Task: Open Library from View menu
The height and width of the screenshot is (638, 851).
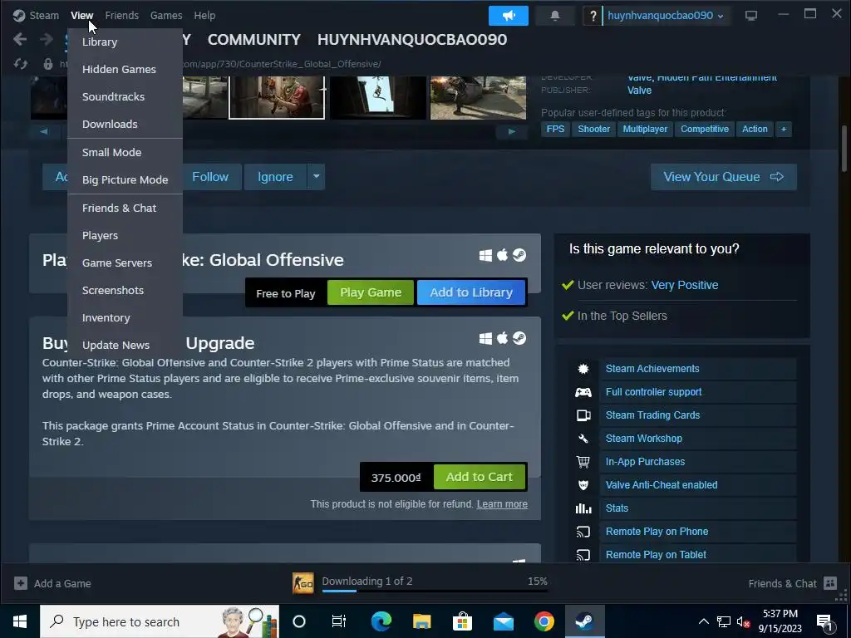Action: 125,42
